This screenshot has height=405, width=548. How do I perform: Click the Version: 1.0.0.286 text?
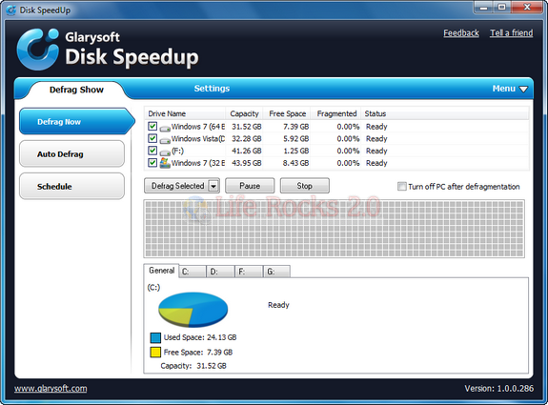coord(499,389)
